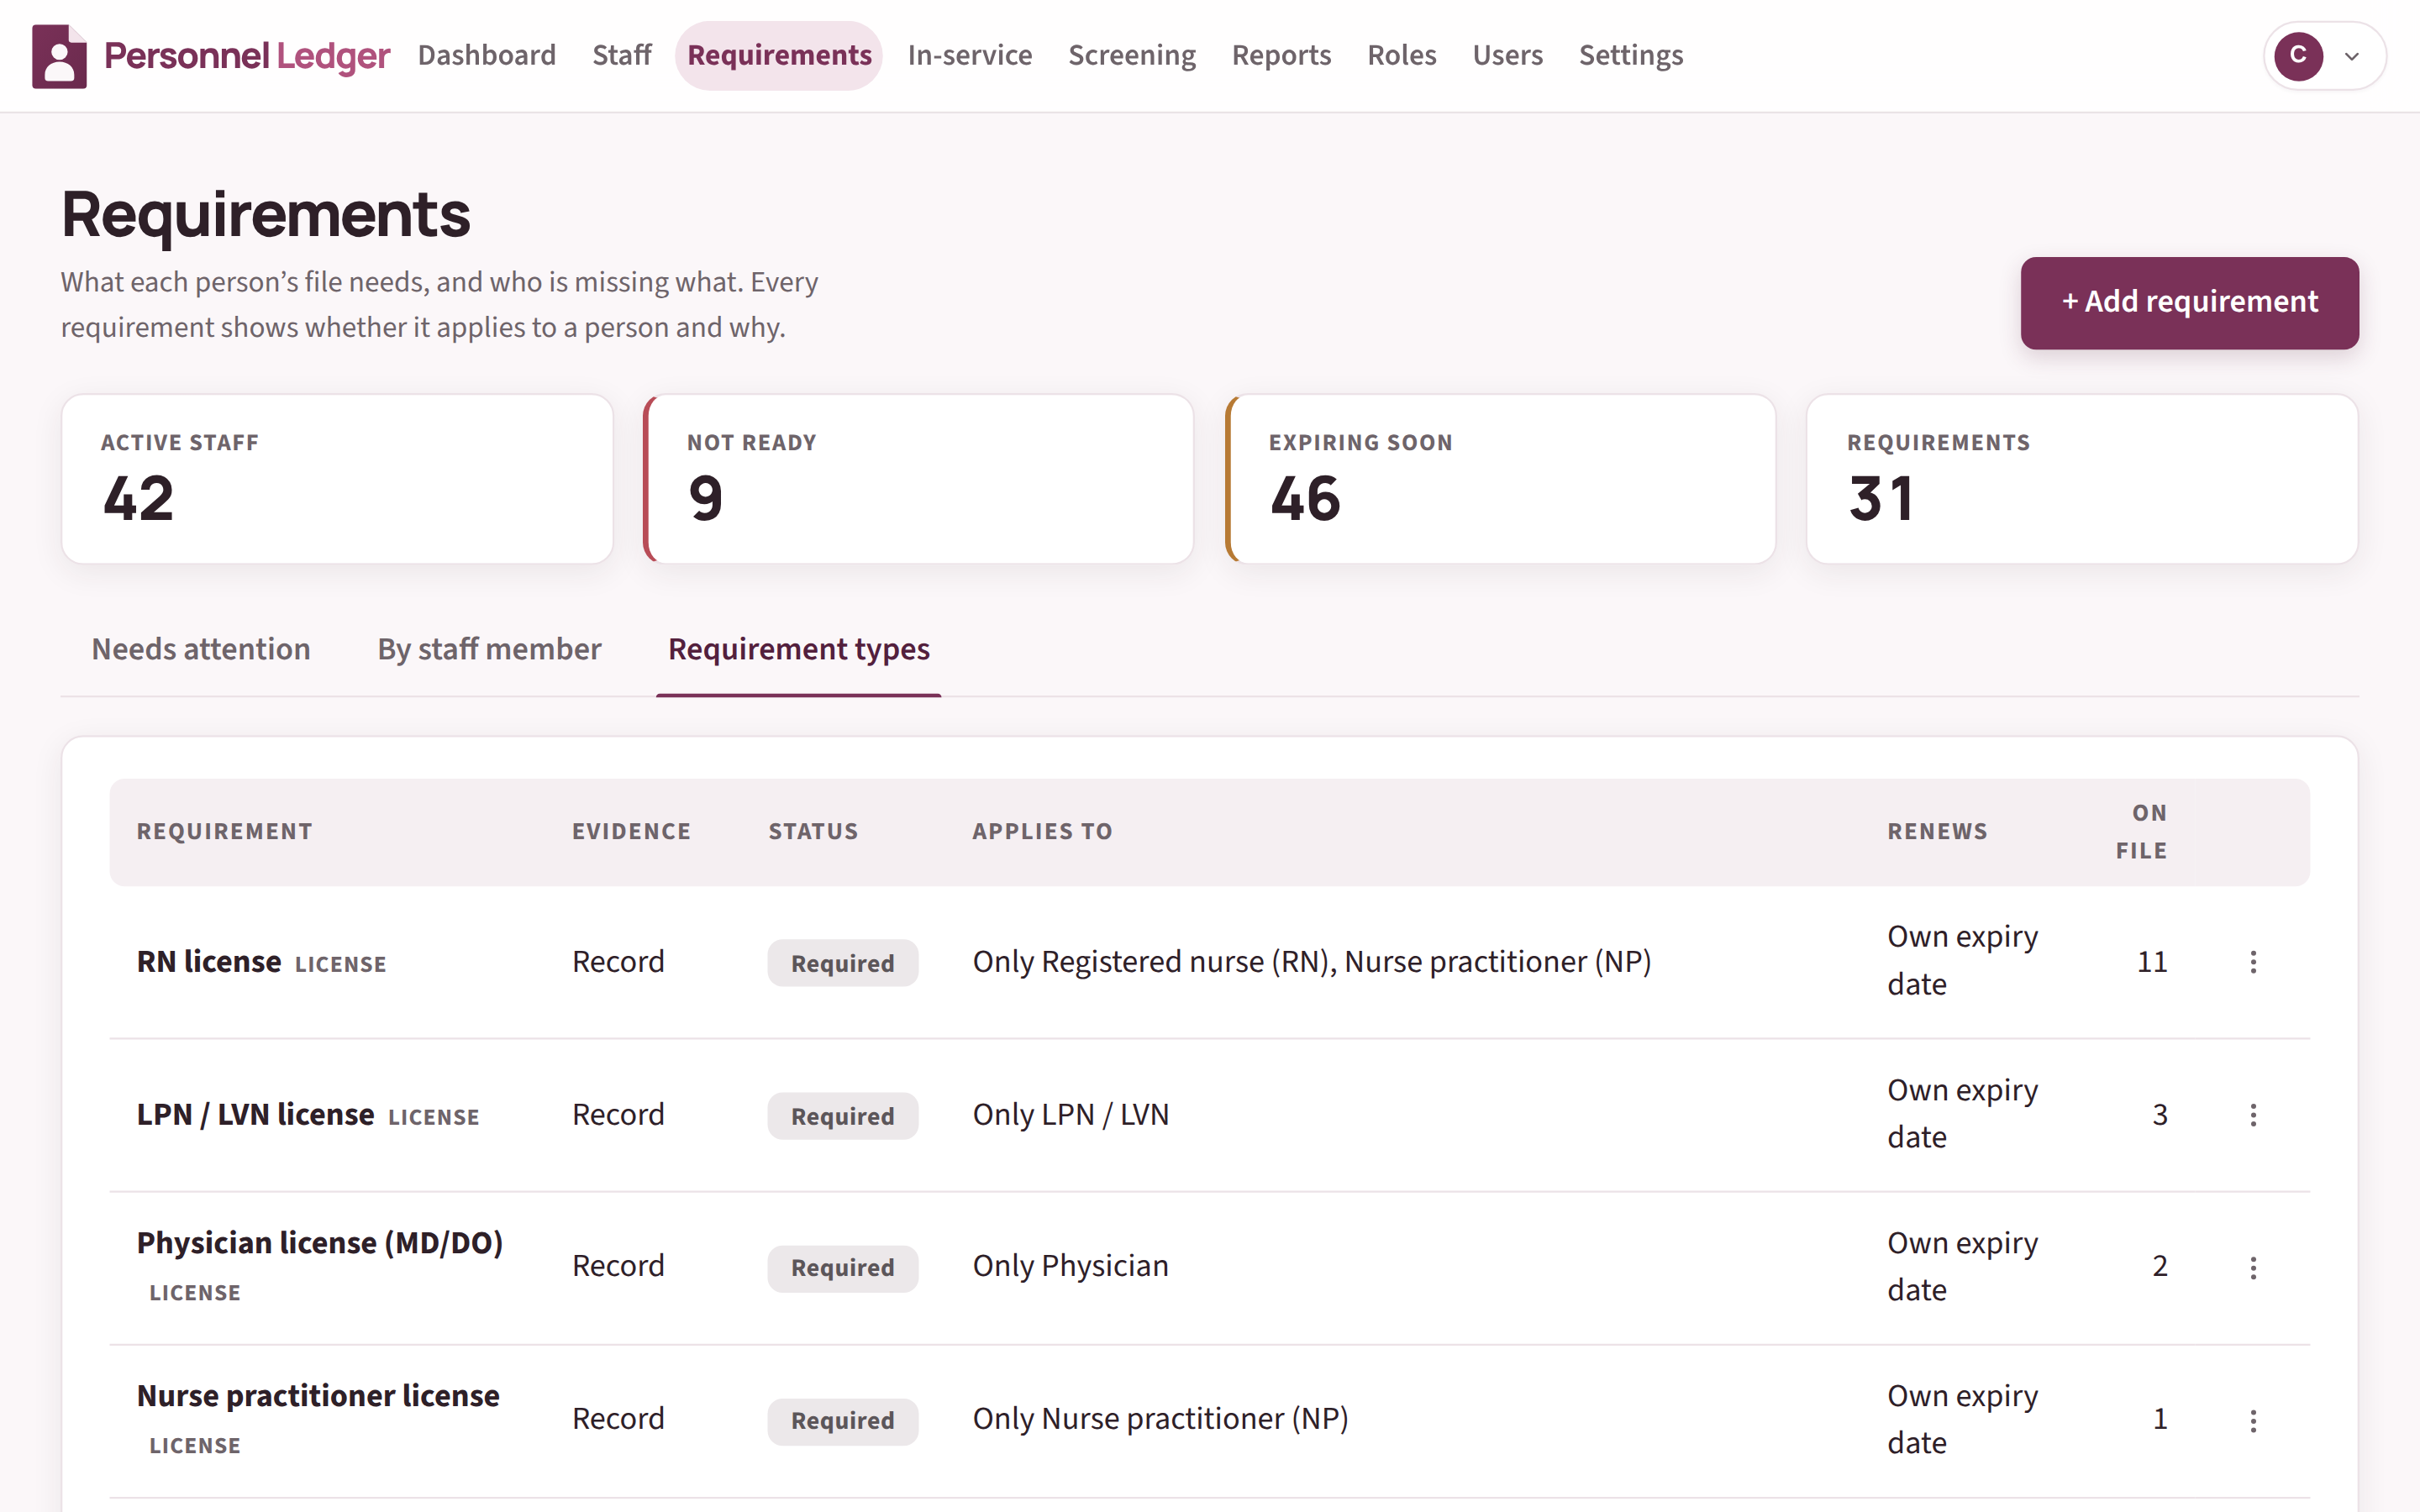Screen dimensions: 2420x1512
Task: Open the row menu for Physician license
Action: (x=2253, y=1268)
